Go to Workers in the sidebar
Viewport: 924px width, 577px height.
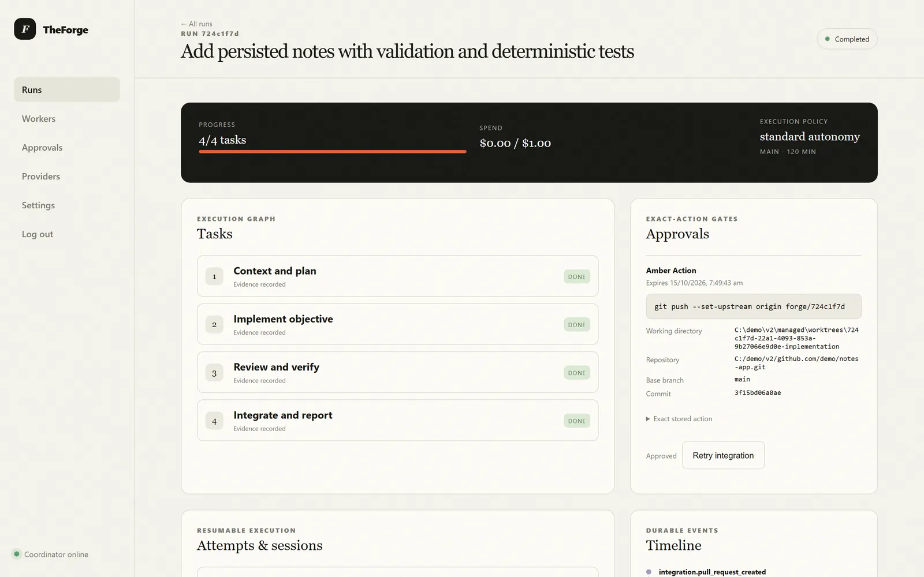[39, 118]
